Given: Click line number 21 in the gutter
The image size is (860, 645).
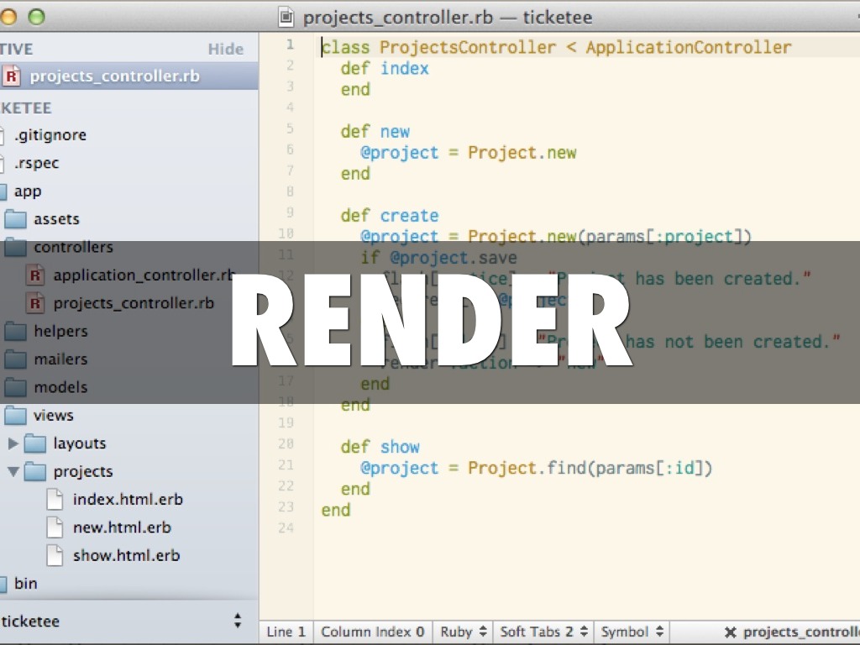Looking at the screenshot, I should click(285, 465).
